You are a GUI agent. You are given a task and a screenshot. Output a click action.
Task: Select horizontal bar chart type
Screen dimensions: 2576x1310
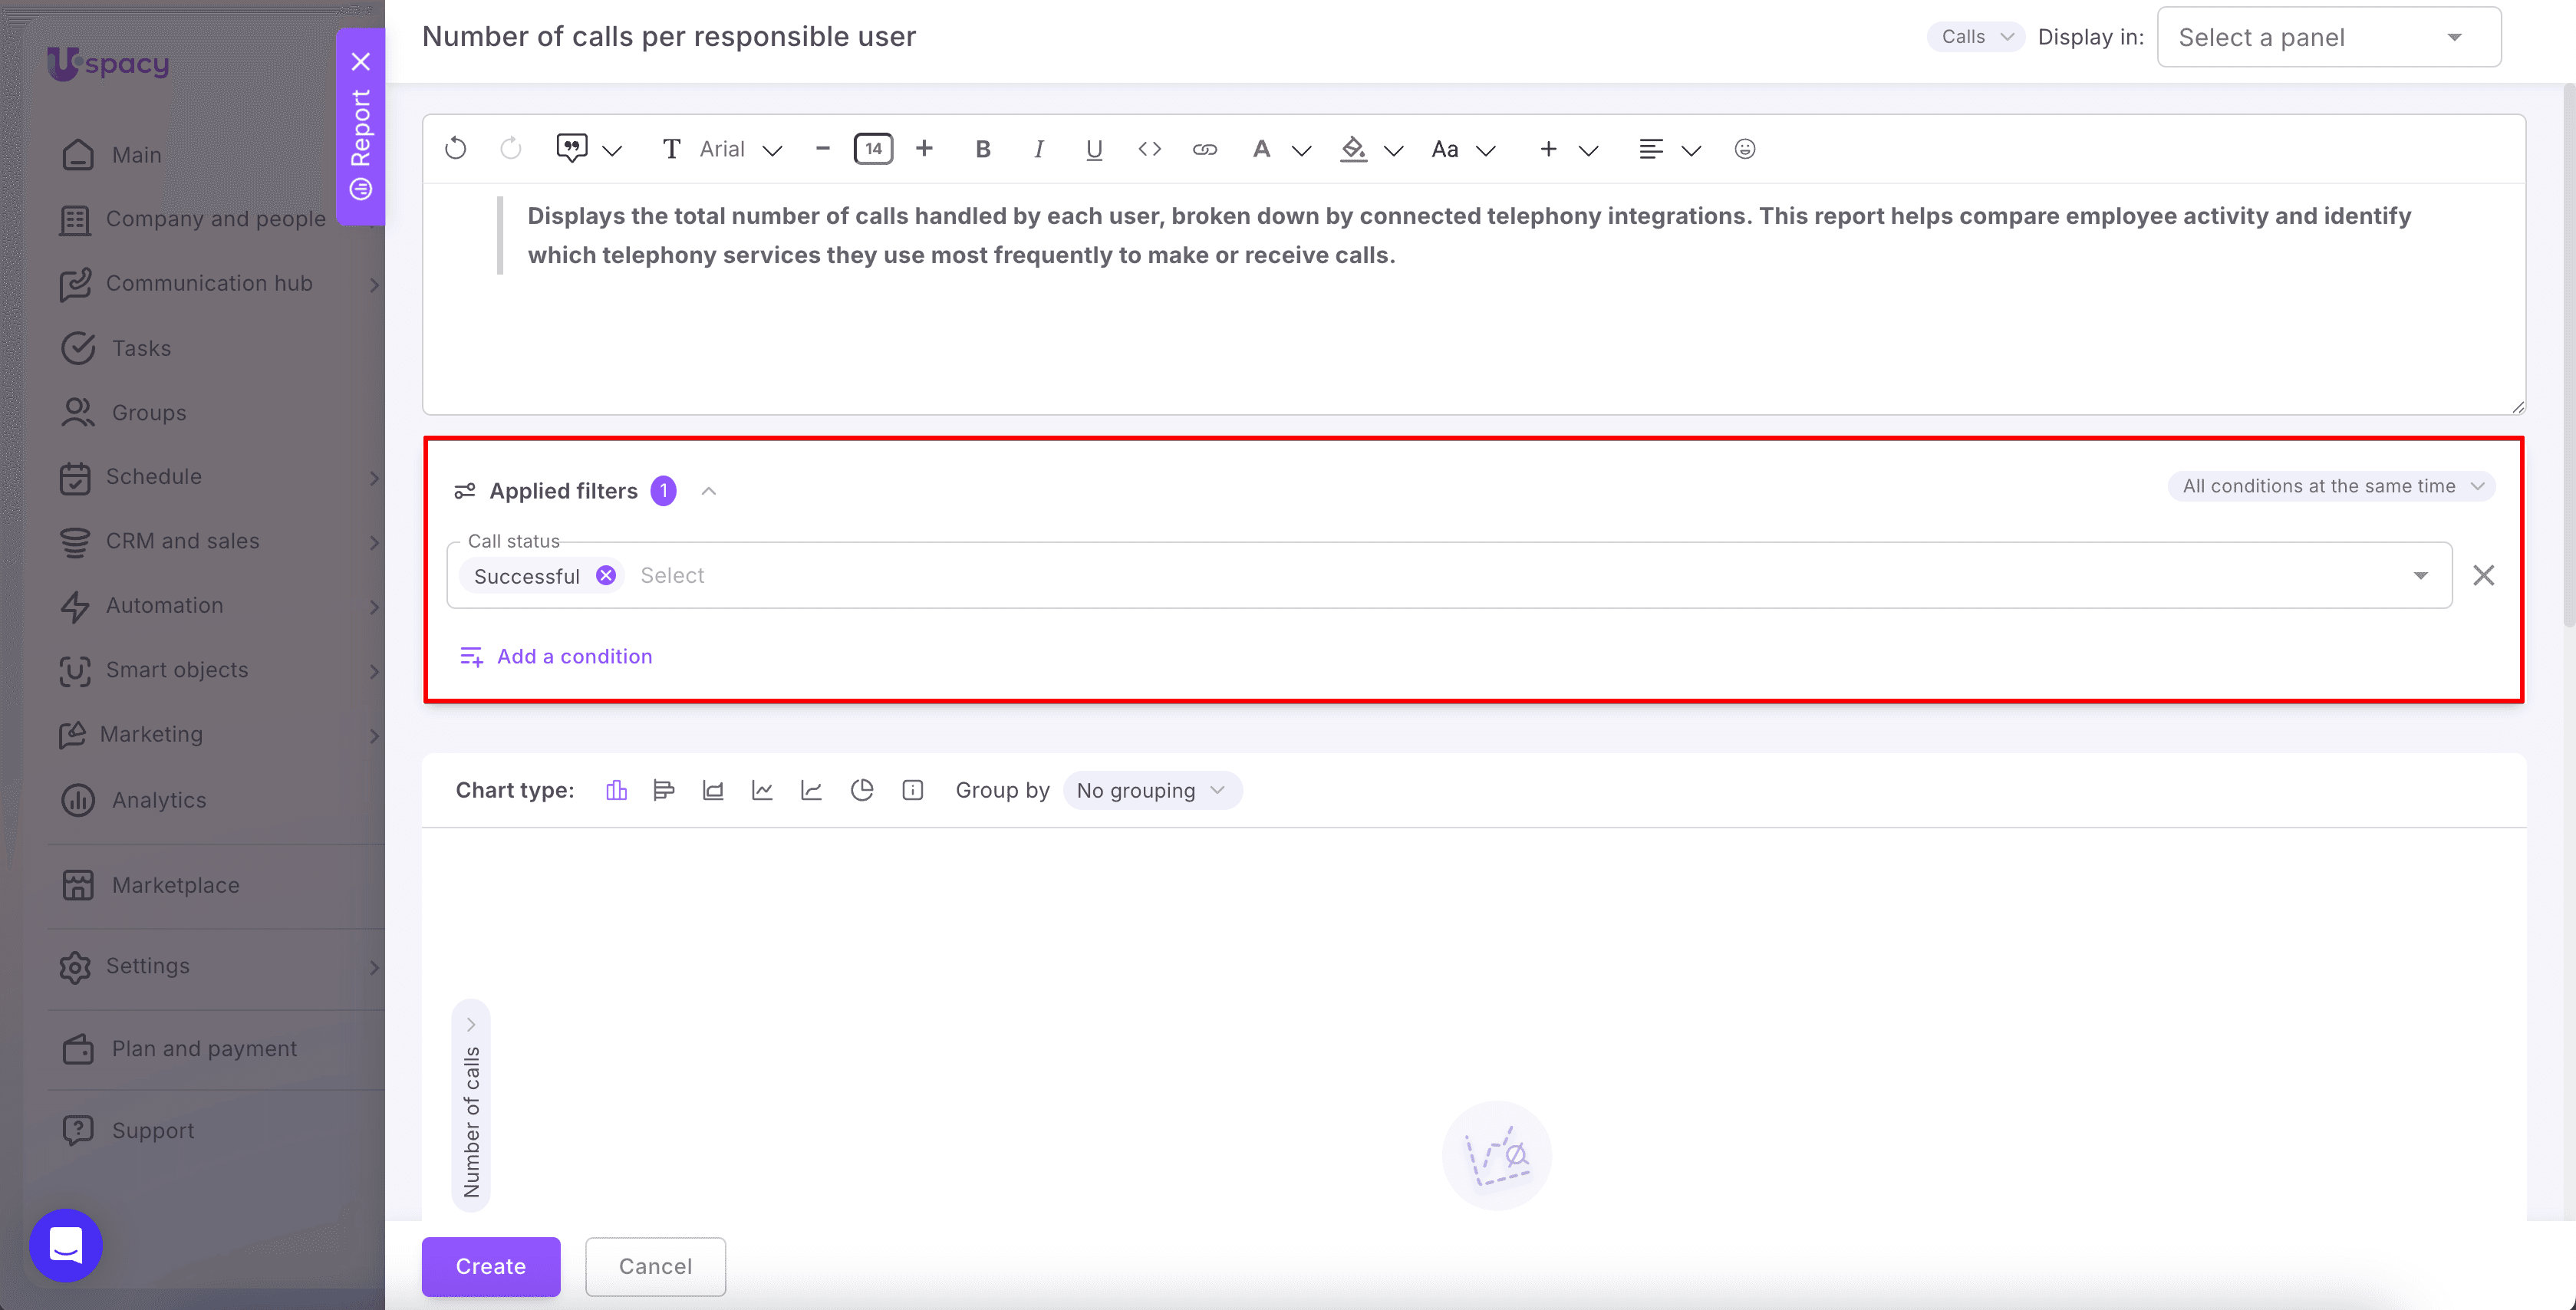[x=663, y=790]
